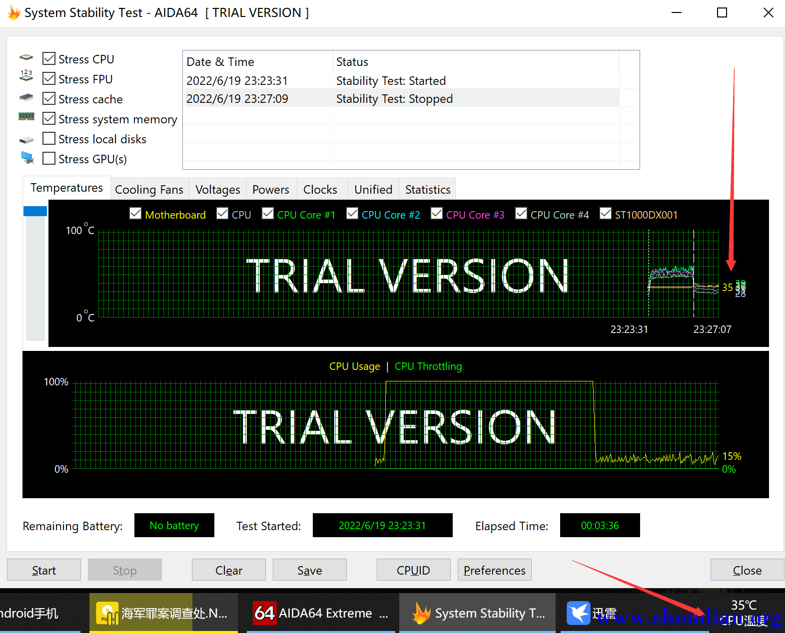Switch to the PotPlayer video taskbar item
The width and height of the screenshot is (785, 633).
162,613
